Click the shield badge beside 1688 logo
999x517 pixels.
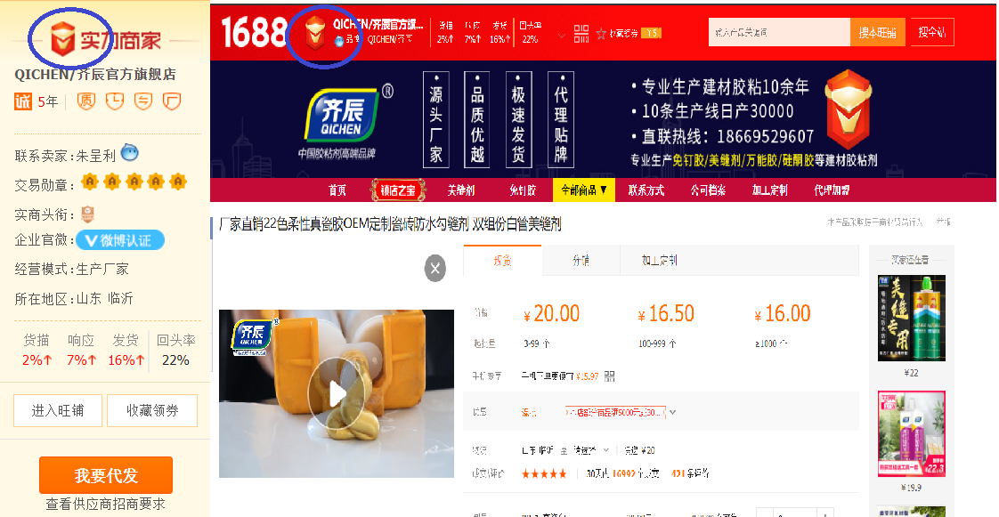314,33
